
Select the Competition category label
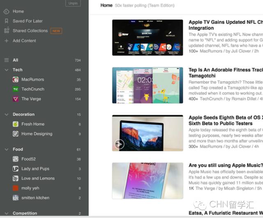click(x=25, y=213)
